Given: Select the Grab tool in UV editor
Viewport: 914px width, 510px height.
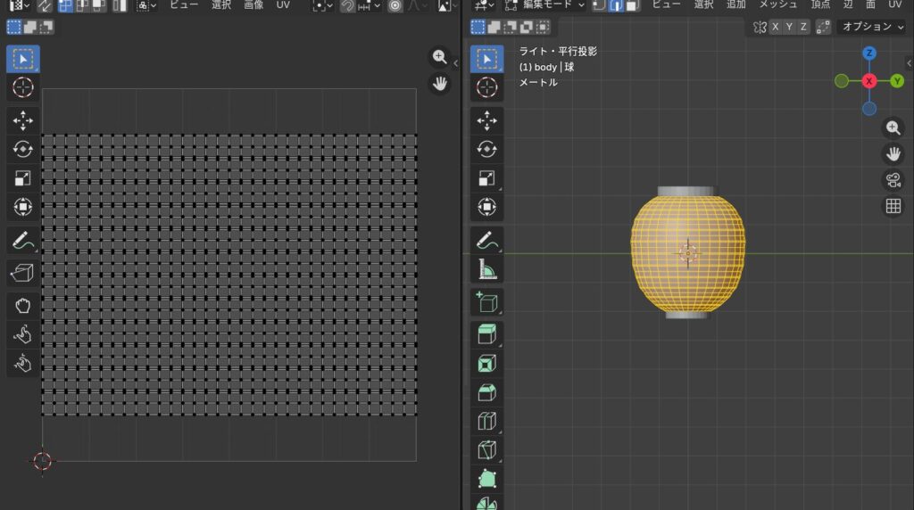Looking at the screenshot, I should coord(23,305).
